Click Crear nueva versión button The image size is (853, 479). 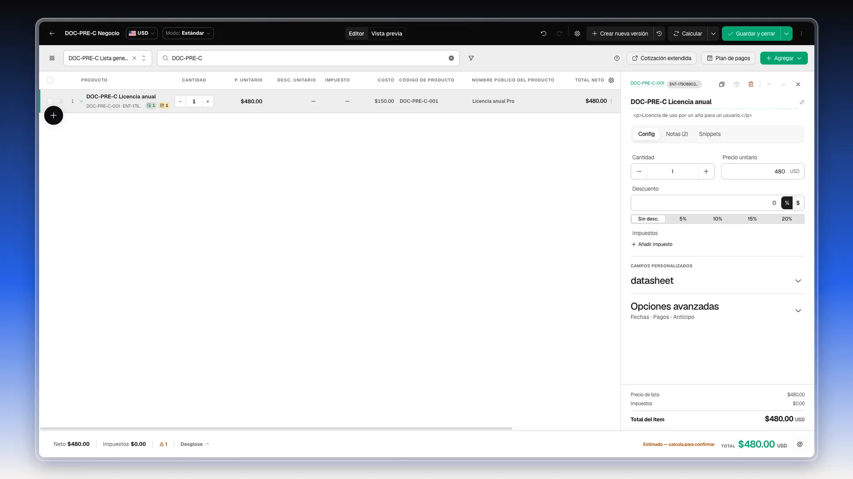tap(620, 33)
